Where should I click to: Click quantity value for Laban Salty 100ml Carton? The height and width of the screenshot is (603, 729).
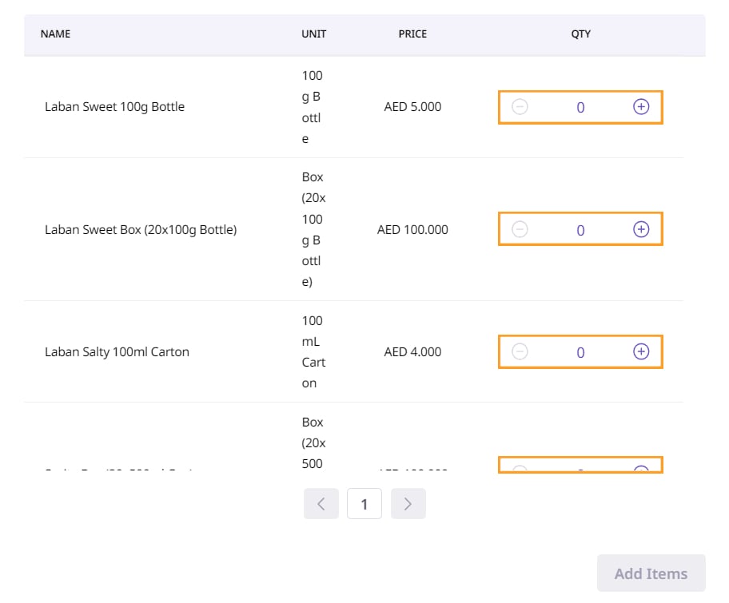click(x=580, y=352)
